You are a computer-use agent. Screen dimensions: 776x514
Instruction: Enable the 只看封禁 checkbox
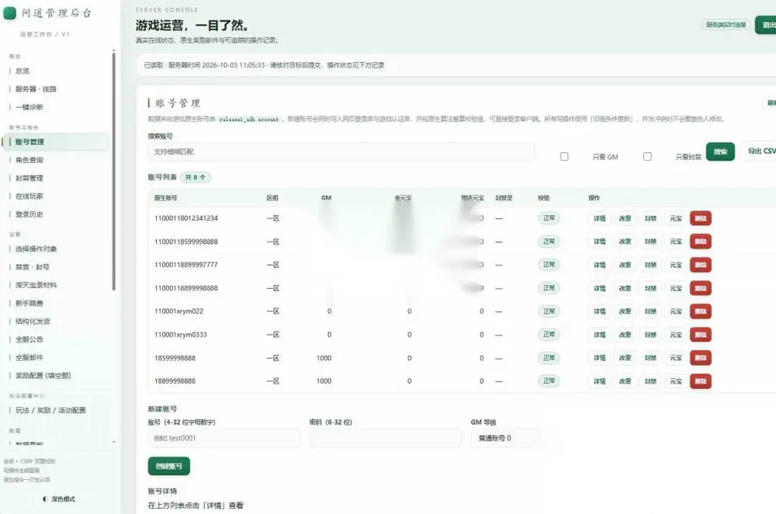click(647, 157)
